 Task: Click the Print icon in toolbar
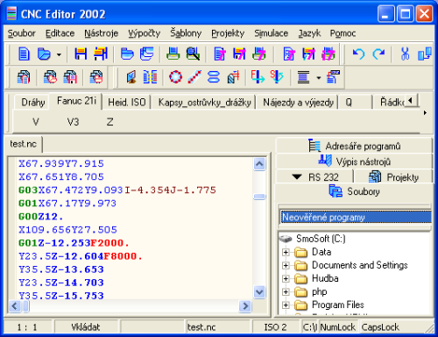tap(173, 54)
